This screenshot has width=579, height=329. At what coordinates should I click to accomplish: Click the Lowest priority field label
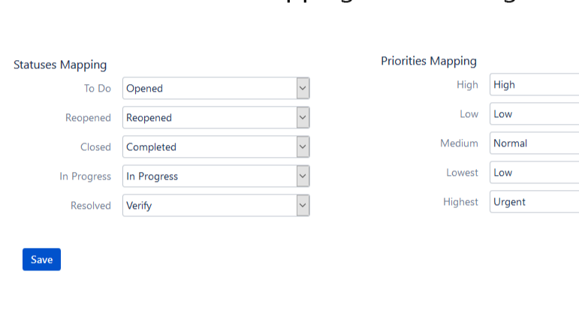(462, 173)
